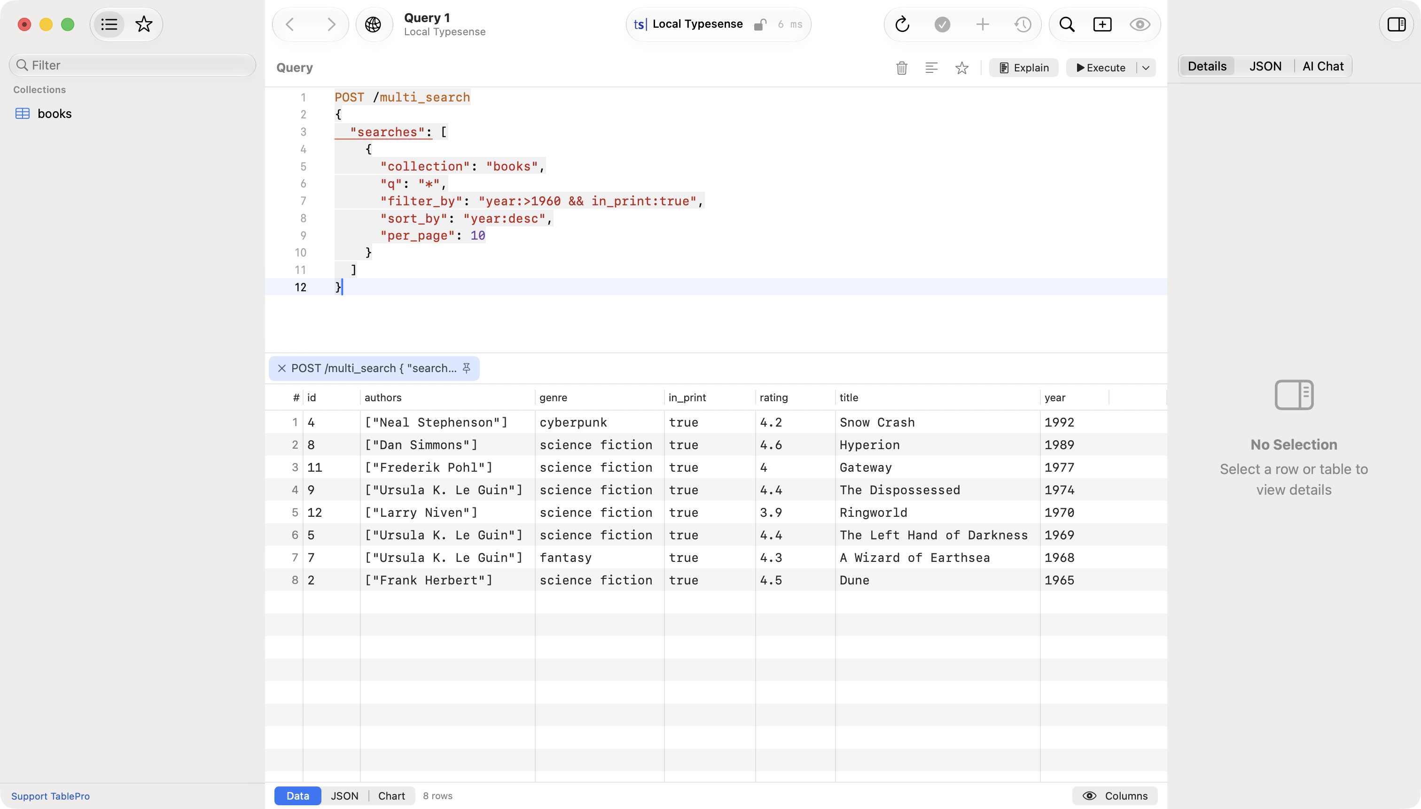1421x809 pixels.
Task: Sort by the year column header
Action: click(1075, 398)
